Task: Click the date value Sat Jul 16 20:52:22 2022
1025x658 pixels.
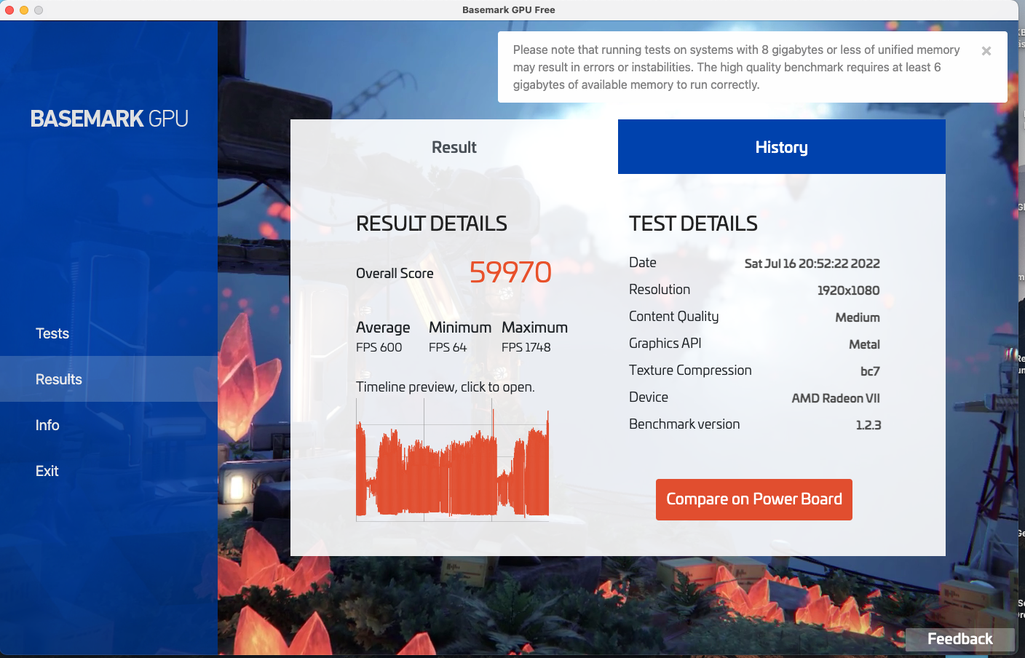Action: click(x=812, y=263)
